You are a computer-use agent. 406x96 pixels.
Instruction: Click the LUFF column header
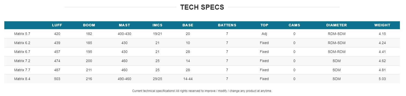pos(57,25)
